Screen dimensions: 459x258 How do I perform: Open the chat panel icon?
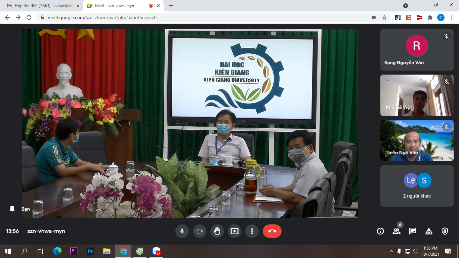[x=413, y=231]
